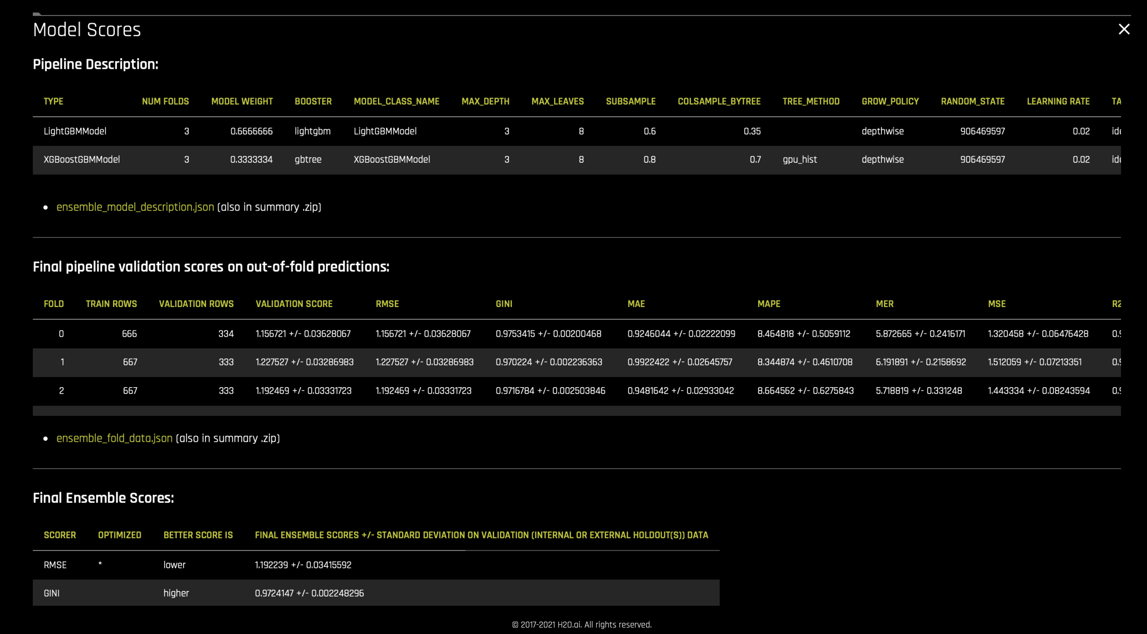1147x634 pixels.
Task: Click the VALIDATION SCORE column header
Action: click(294, 304)
